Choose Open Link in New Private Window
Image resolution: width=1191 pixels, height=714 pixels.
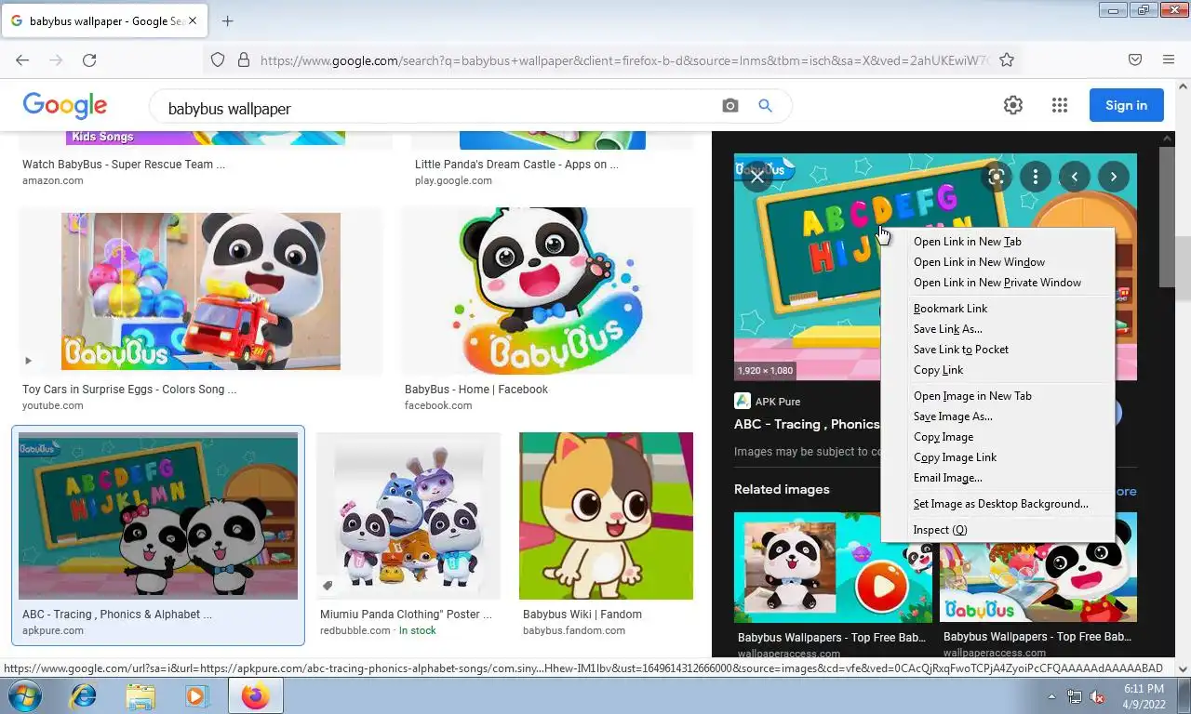pyautogui.click(x=997, y=283)
